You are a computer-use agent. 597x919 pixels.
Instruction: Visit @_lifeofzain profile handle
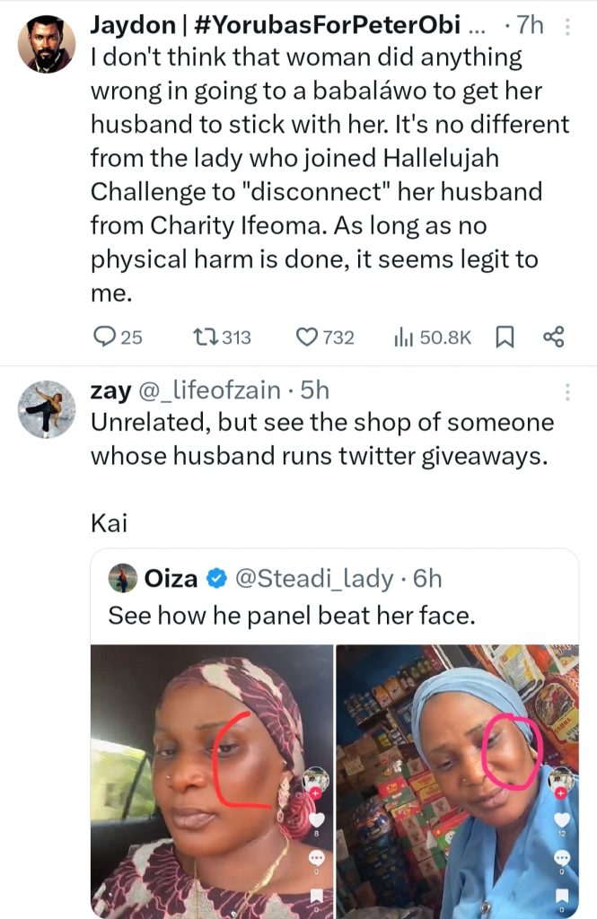click(206, 390)
